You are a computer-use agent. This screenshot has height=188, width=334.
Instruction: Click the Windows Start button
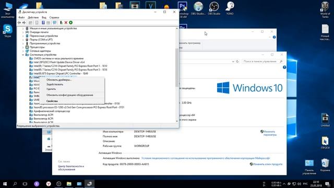[5, 184]
